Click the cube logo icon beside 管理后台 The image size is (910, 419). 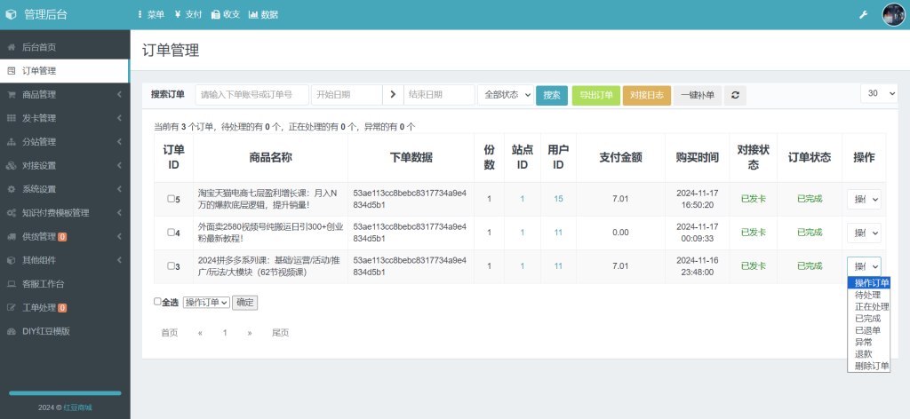click(11, 14)
